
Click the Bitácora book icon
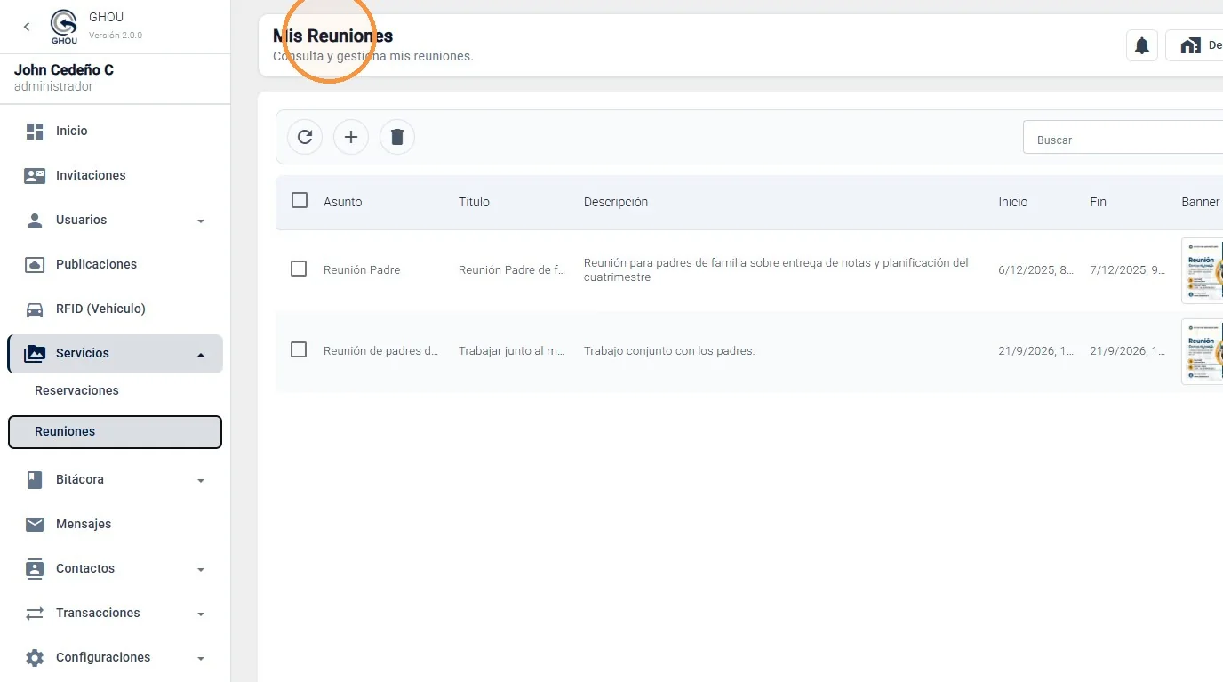[x=35, y=479]
